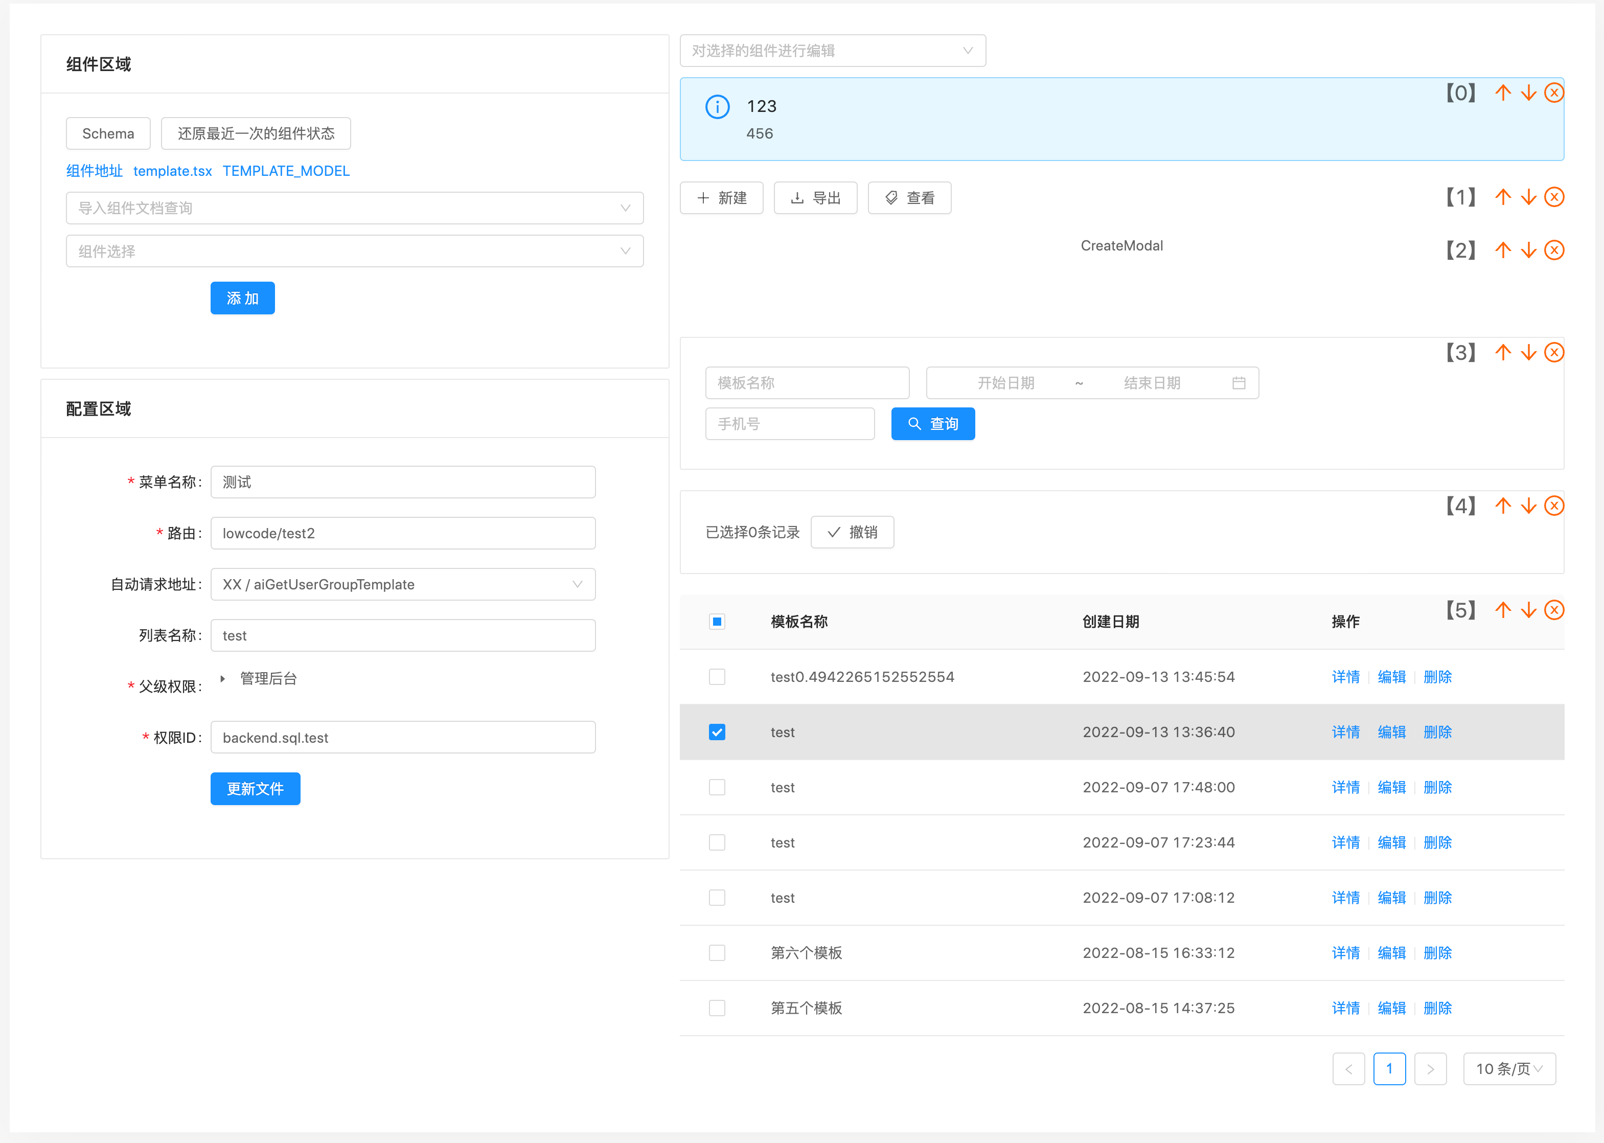
Task: Expand the 管理后台 tree node
Action: (222, 678)
